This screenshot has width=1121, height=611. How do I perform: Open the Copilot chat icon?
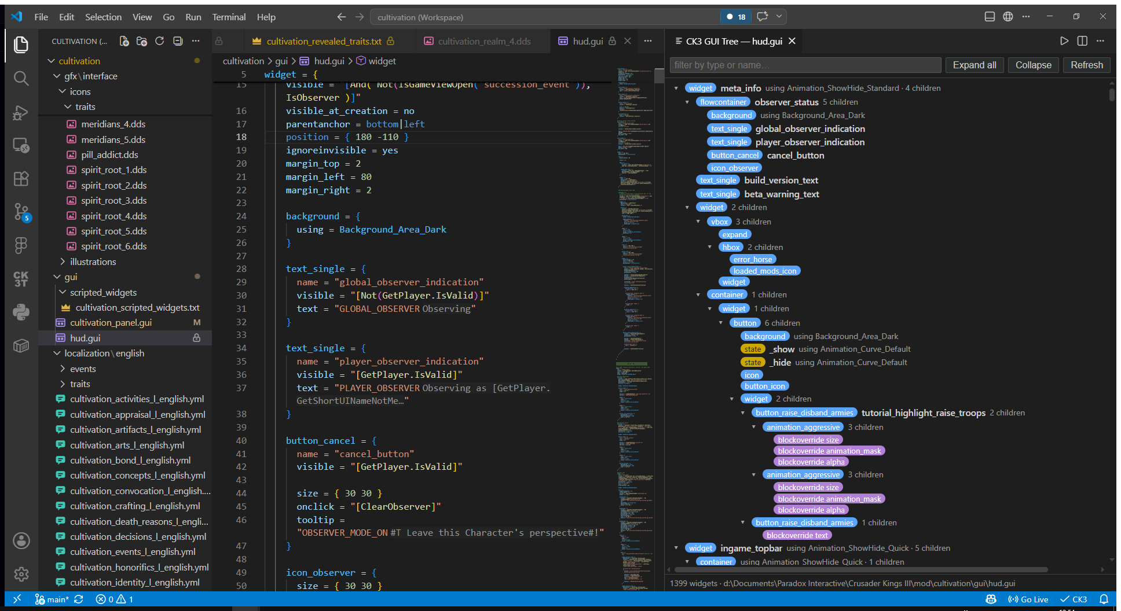tap(763, 17)
